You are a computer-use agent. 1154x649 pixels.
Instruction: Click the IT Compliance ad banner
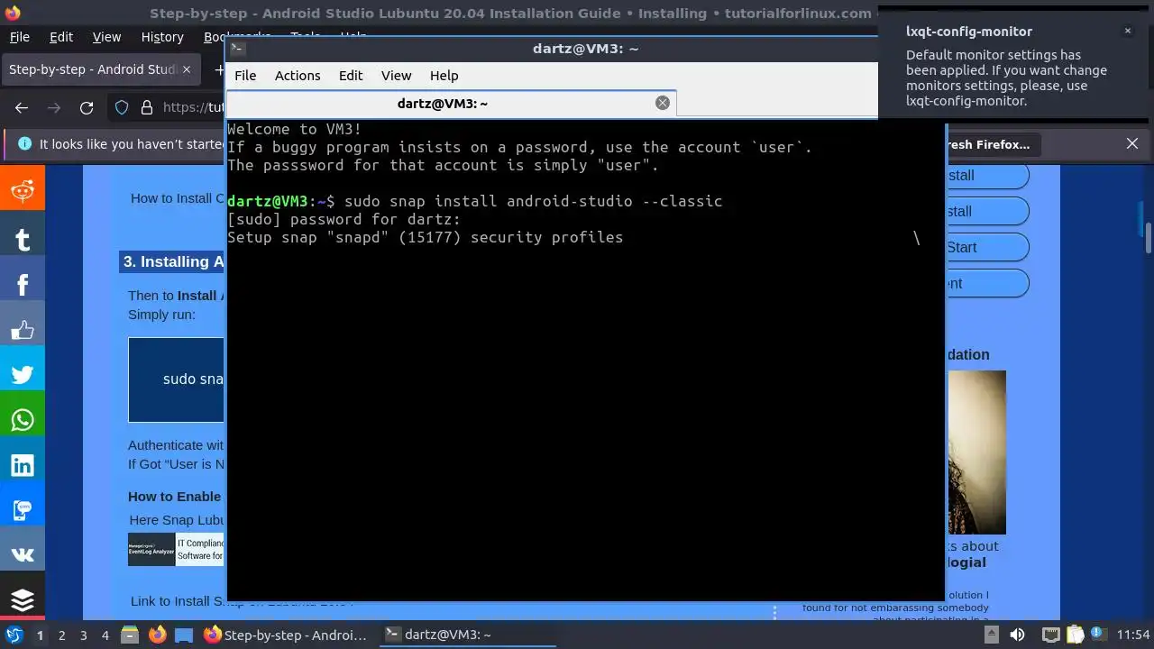click(x=176, y=549)
